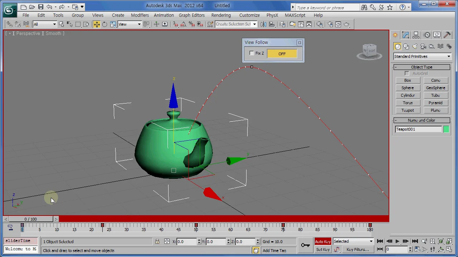Open the Hierarchy command panel tab
The image size is (458, 257).
[x=416, y=35]
